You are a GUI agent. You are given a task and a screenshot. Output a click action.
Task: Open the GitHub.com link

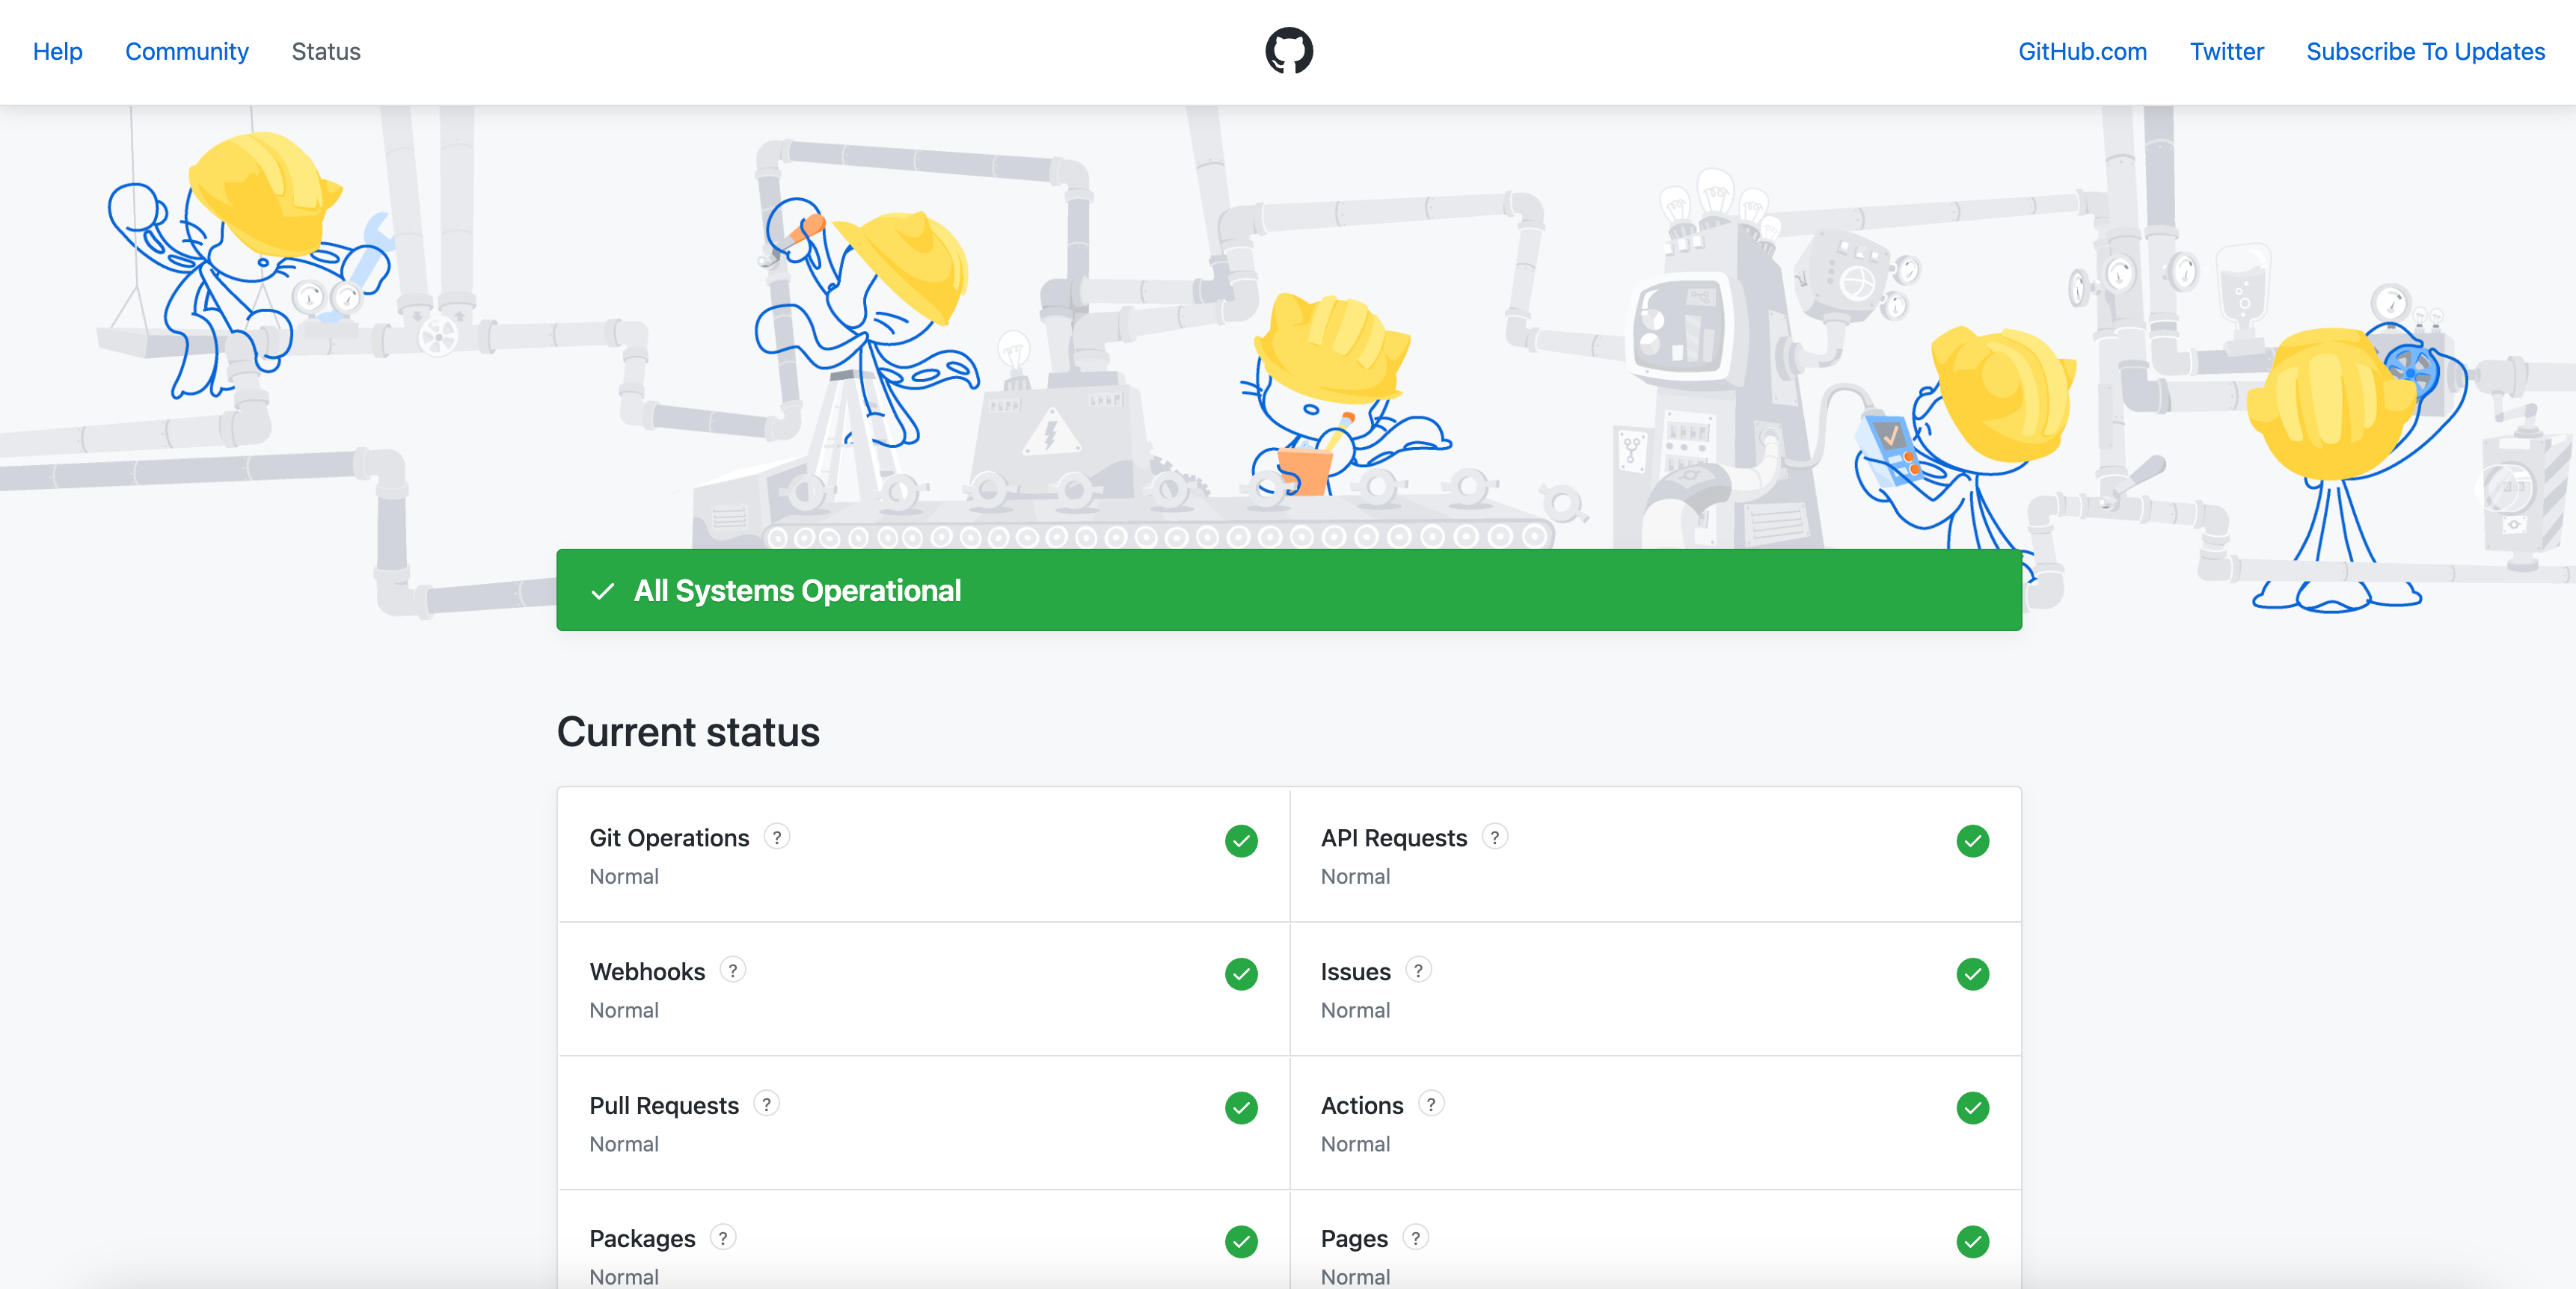point(2082,51)
